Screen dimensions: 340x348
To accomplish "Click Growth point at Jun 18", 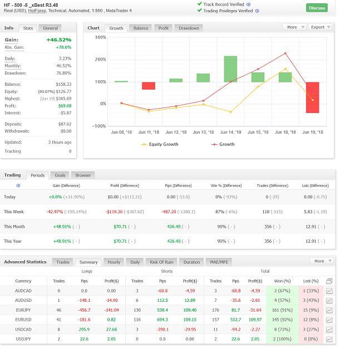I will (x=285, y=53).
